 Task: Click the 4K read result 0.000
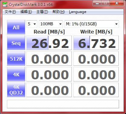(49, 74)
